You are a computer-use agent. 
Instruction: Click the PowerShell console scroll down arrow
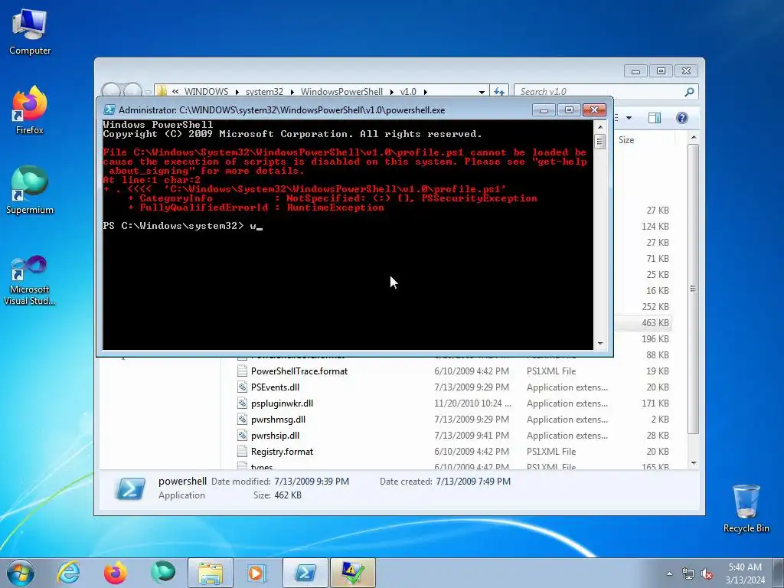[x=600, y=344]
